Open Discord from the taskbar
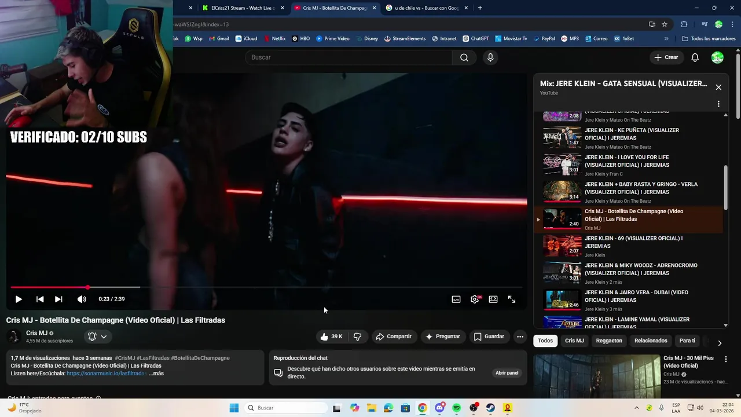Screen dimensions: 741x417 (440, 408)
